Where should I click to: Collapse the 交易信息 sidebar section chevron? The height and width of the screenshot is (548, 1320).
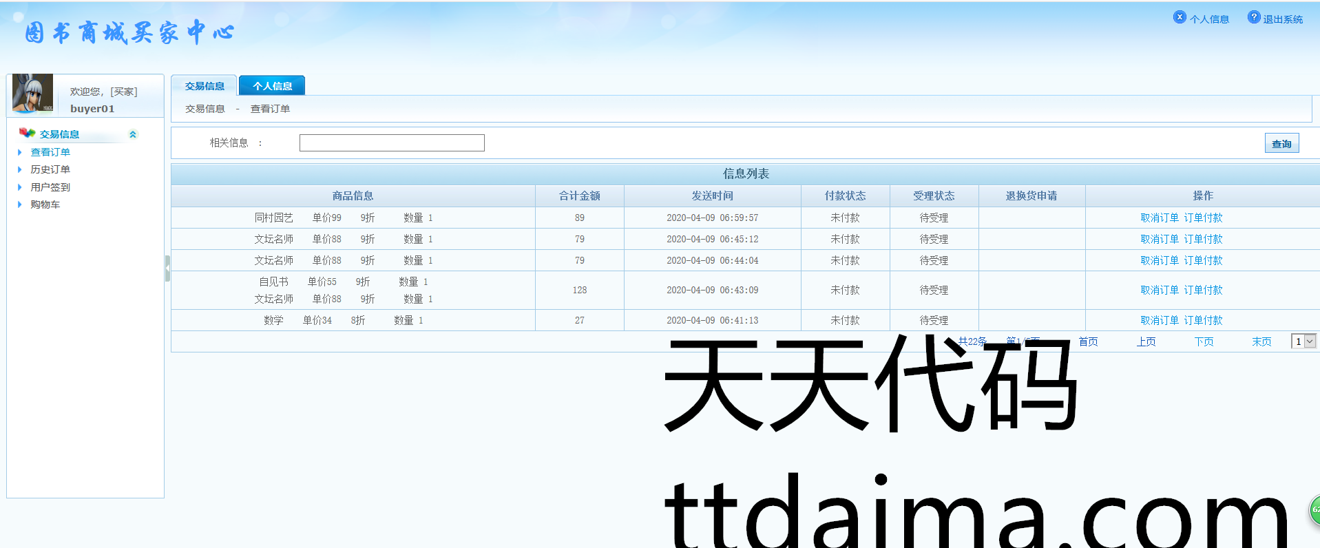click(133, 134)
